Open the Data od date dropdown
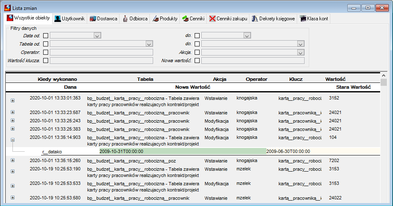This screenshot has width=393, height=206. (x=97, y=36)
